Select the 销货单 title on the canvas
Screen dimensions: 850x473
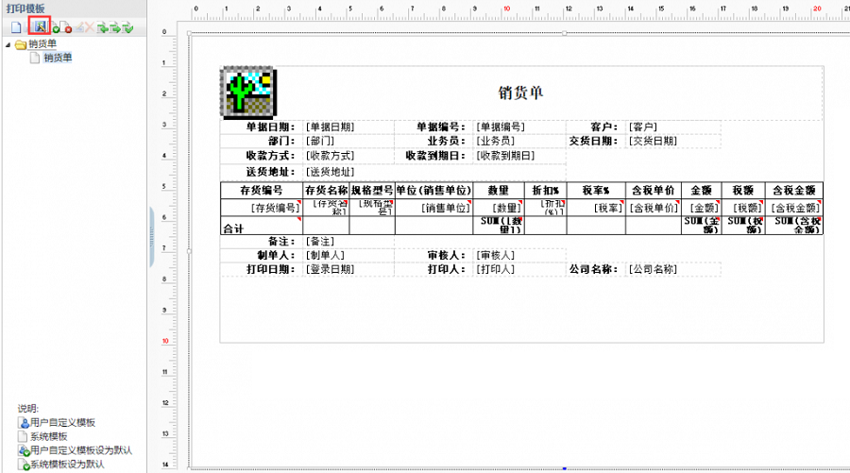click(x=520, y=93)
